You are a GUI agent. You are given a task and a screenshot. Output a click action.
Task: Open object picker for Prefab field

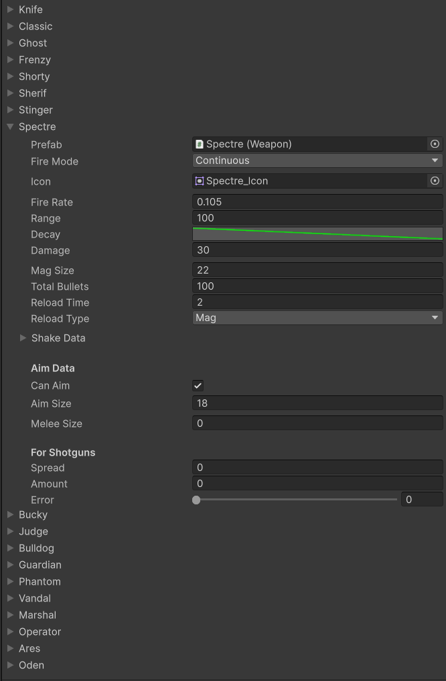pyautogui.click(x=435, y=144)
